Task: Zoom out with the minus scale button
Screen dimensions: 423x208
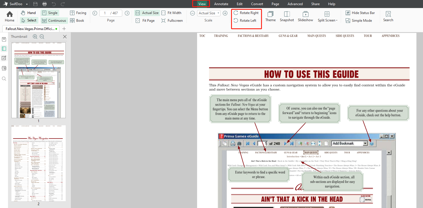Action: pyautogui.click(x=193, y=13)
